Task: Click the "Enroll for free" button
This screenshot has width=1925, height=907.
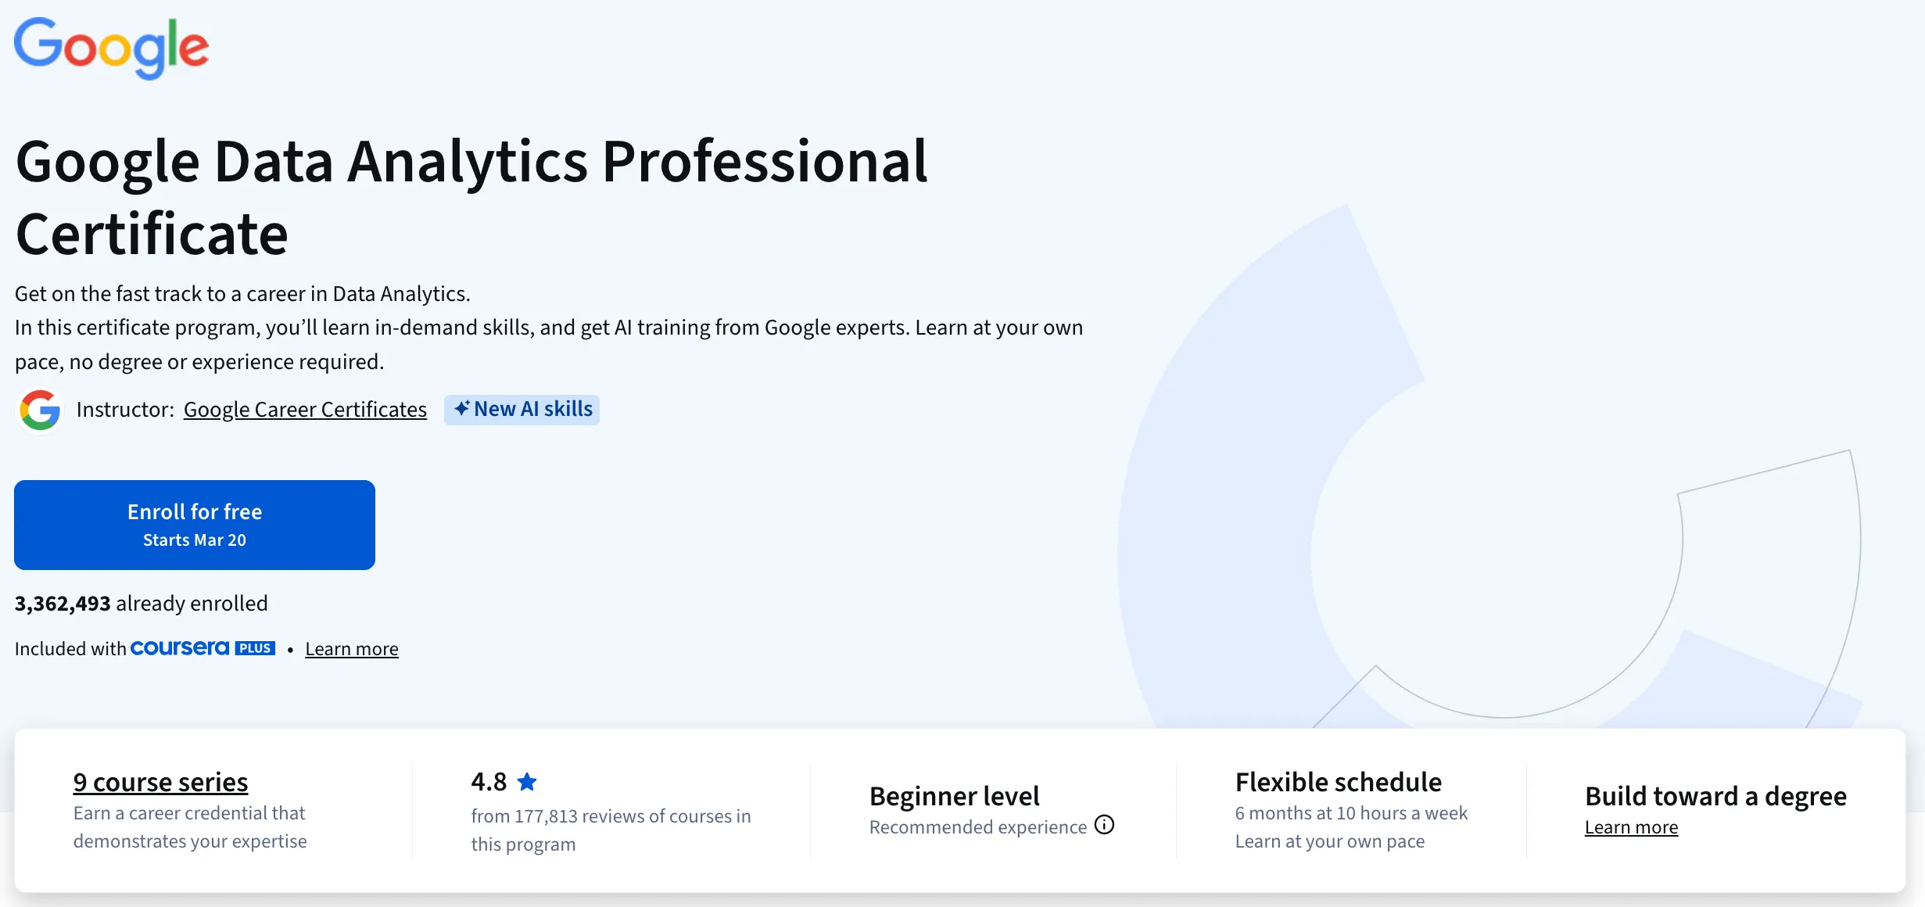Action: [194, 524]
